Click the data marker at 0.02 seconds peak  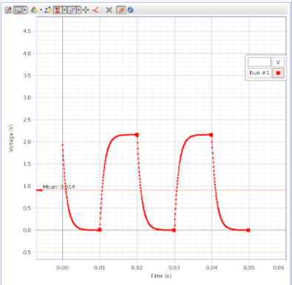tap(137, 135)
